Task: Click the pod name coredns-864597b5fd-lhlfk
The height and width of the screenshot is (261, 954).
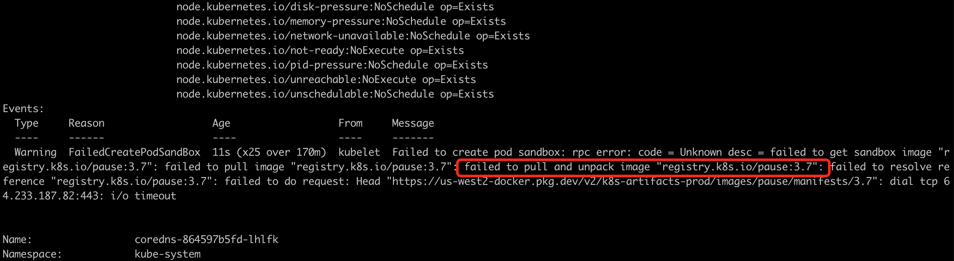Action: pyautogui.click(x=206, y=240)
